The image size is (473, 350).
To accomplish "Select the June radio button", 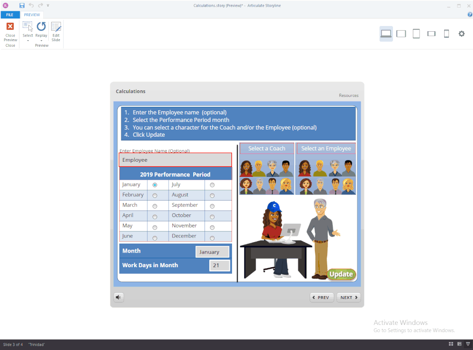I will coord(155,238).
